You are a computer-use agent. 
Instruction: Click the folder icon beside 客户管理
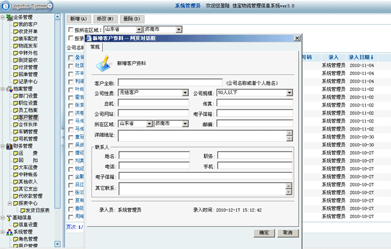click(16, 117)
